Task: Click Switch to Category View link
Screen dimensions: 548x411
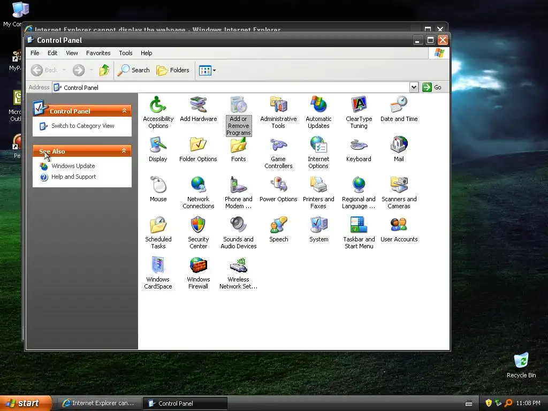Action: pos(83,126)
